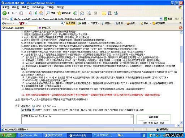The image size is (185, 138).
Task: Click the 插入E-Mail link
Action: (86, 110)
